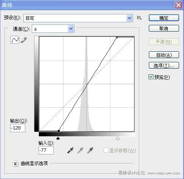Viewport: 184px width, 179px height.
Task: Click the white input slider triangle
Action: [118, 138]
